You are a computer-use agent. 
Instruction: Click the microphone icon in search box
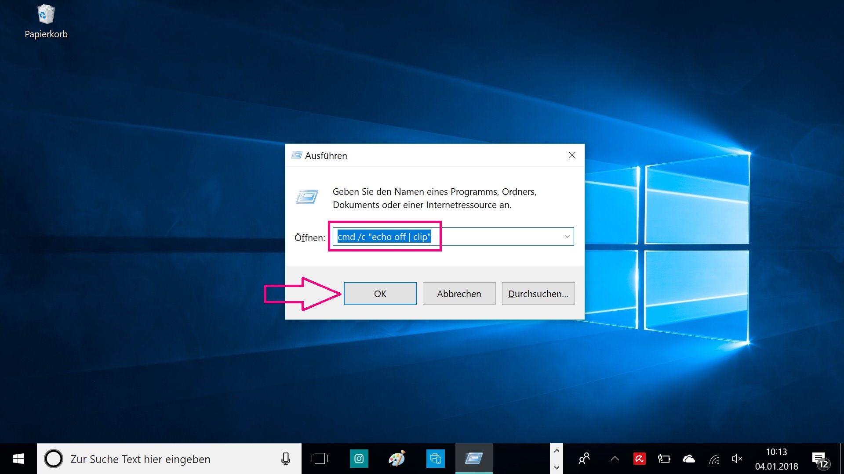click(286, 459)
